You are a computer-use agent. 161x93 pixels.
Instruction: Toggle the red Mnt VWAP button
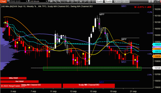pos(20,81)
